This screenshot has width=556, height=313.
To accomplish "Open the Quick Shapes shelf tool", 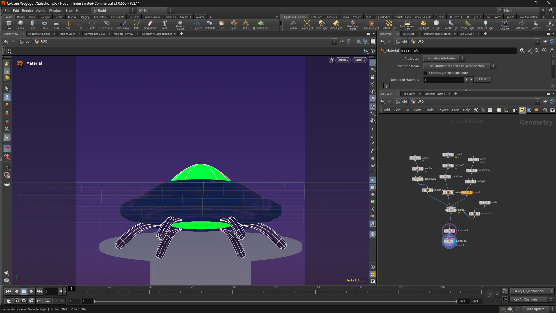I will tap(261, 25).
